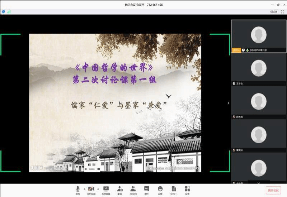This screenshot has width=287, height=197.
Task: Check the green network signal indicator
Action: (x=9, y=11)
